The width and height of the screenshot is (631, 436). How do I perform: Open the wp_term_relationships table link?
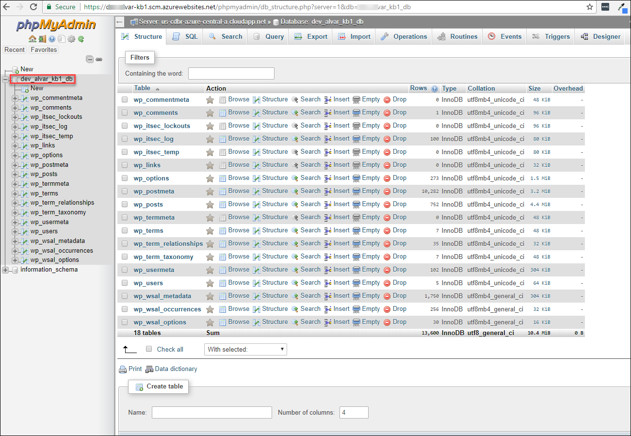tap(168, 244)
